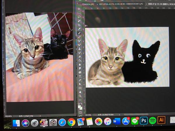The width and height of the screenshot is (175, 131).
Task: Swap foreground and background colors
Action: click(81, 103)
